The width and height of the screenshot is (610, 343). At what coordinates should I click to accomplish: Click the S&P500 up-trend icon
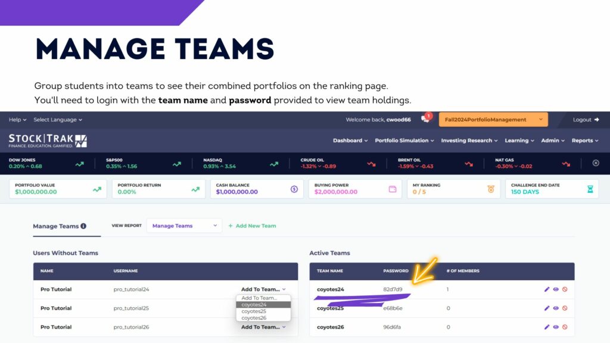click(x=177, y=164)
